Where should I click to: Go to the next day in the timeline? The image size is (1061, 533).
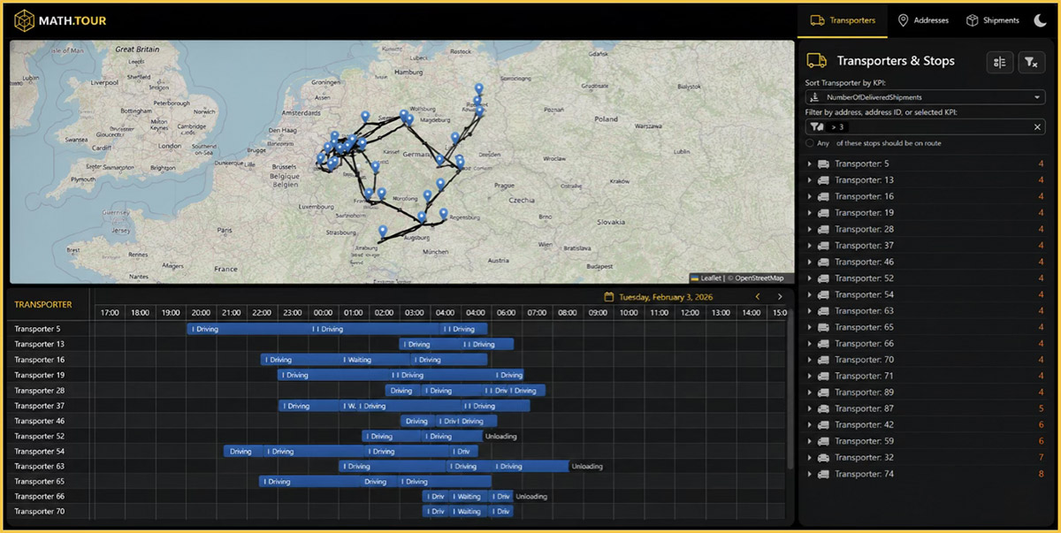pyautogui.click(x=779, y=297)
